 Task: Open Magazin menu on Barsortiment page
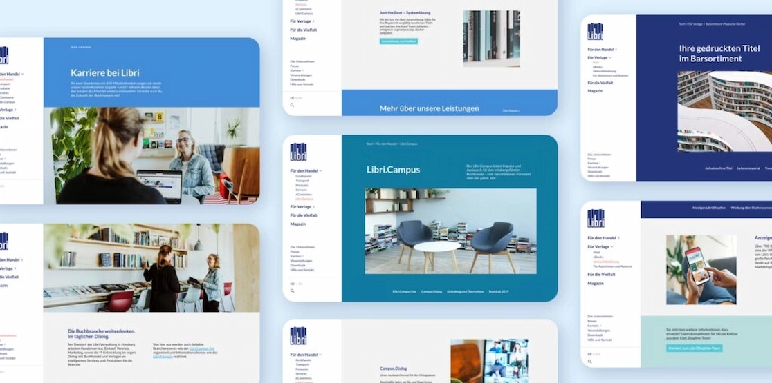click(x=595, y=91)
